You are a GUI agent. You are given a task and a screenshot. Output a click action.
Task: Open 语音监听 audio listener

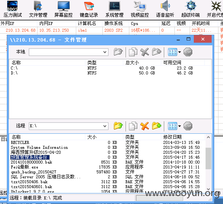pyautogui.click(x=165, y=9)
